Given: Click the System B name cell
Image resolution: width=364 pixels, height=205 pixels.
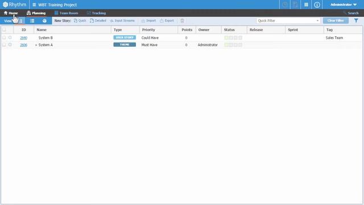Looking at the screenshot, I should [45, 38].
